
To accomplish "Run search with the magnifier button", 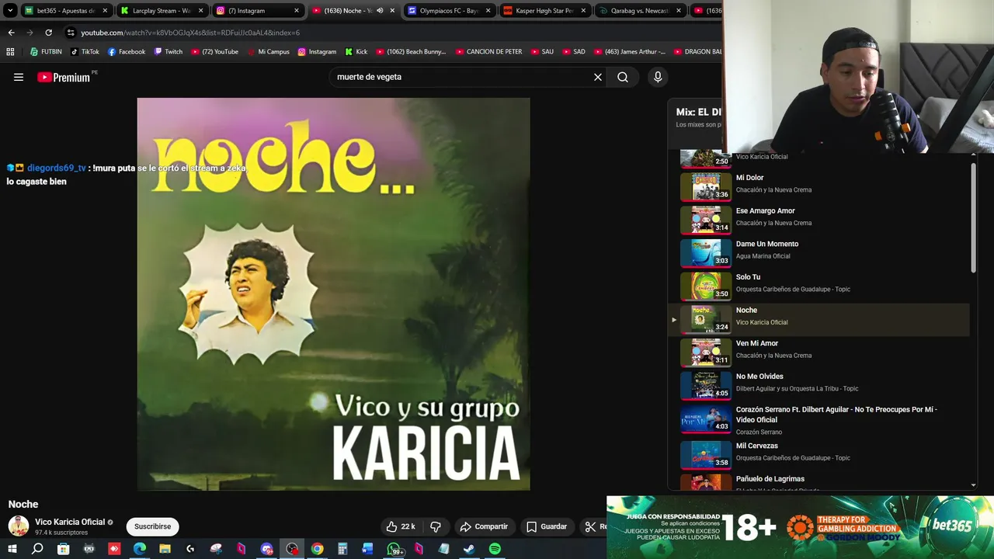I will coord(623,77).
